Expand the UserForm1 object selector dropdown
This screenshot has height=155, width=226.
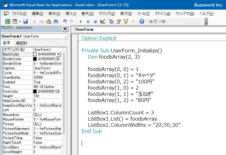[x=65, y=37]
